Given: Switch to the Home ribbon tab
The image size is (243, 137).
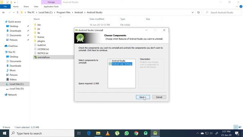Looking at the screenshot, I should click(x=16, y=6).
